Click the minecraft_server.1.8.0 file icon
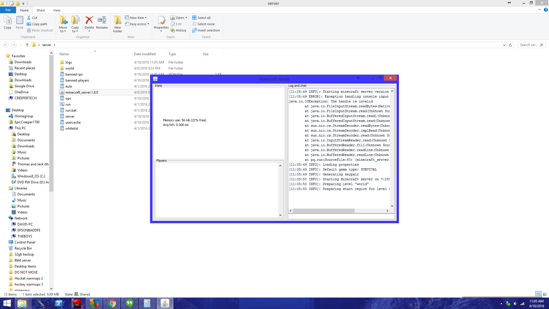This screenshot has width=549, height=309. click(61, 92)
